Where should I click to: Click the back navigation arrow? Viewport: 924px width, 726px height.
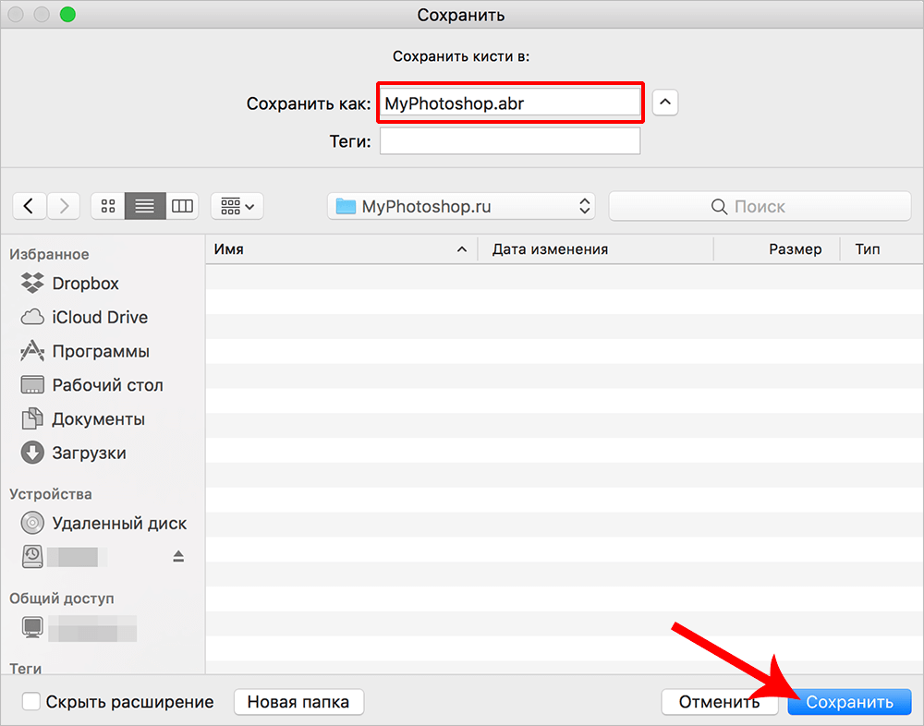30,206
